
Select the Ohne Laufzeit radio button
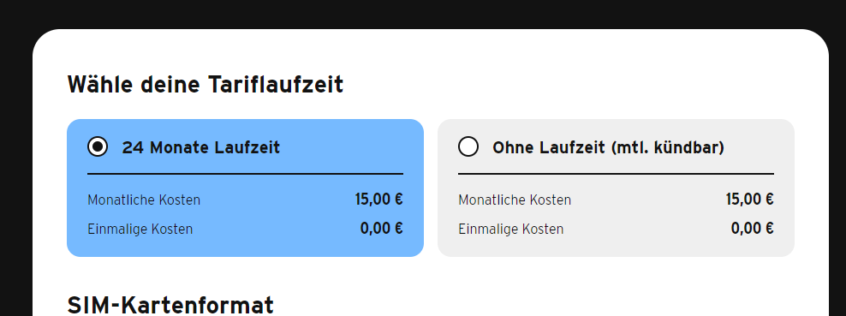(x=468, y=146)
